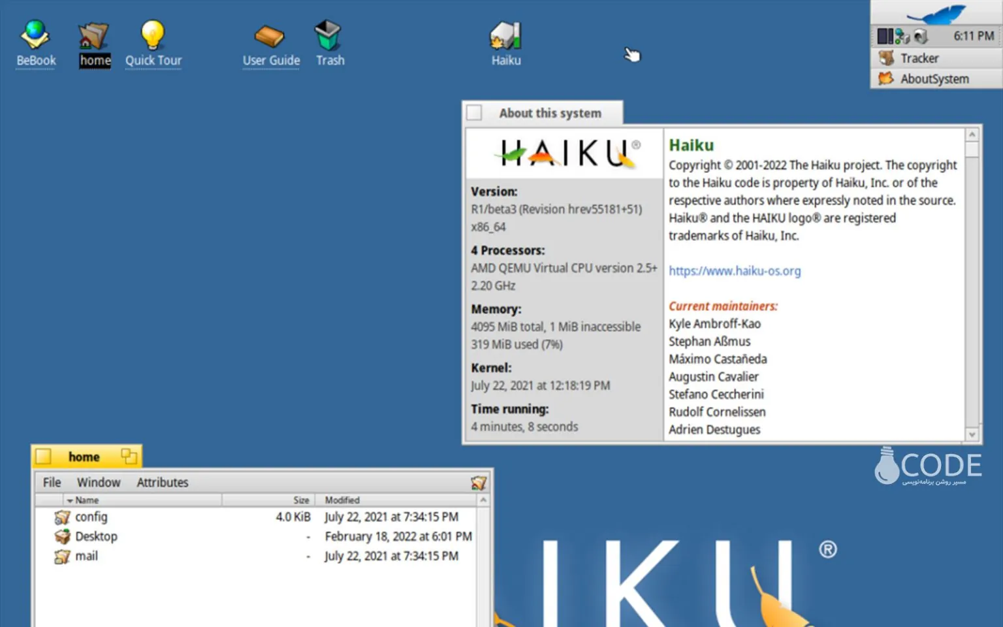The width and height of the screenshot is (1003, 627).
Task: Open the User Guide icon
Action: point(270,36)
